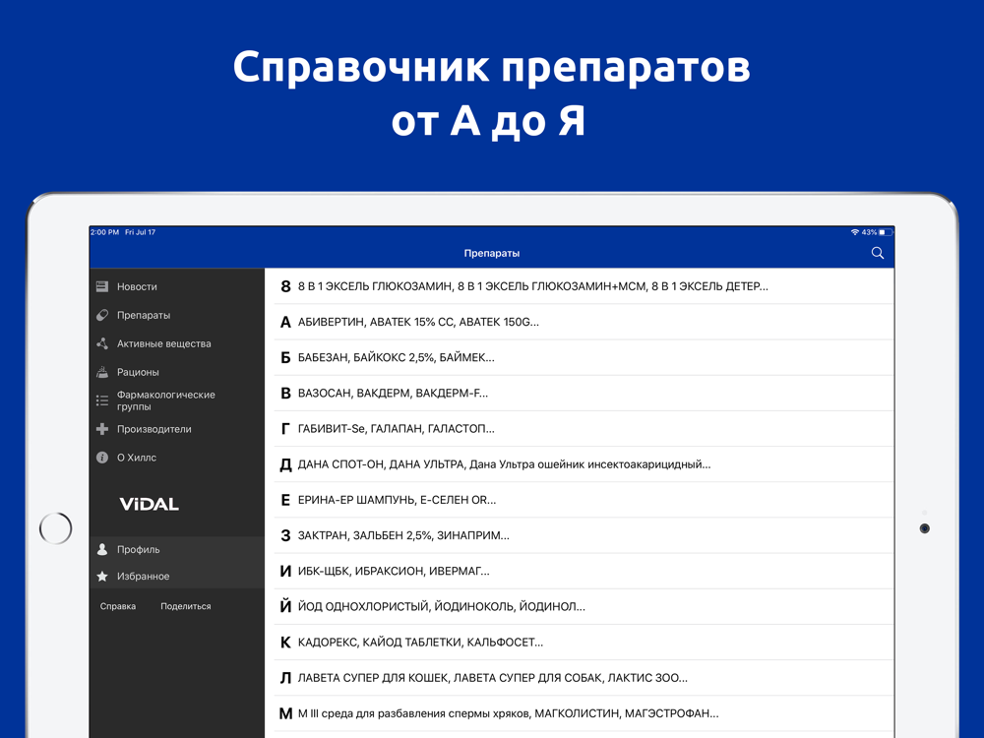Click the Поделиться link
This screenshot has width=984, height=738.
coord(186,606)
